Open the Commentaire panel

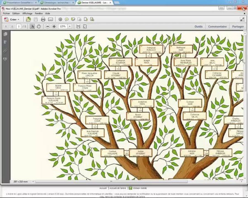(x=217, y=26)
